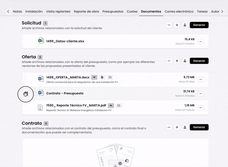Click the Contrato count badge showing 0
Viewport: 228px width, 167px height.
(x=46, y=124)
